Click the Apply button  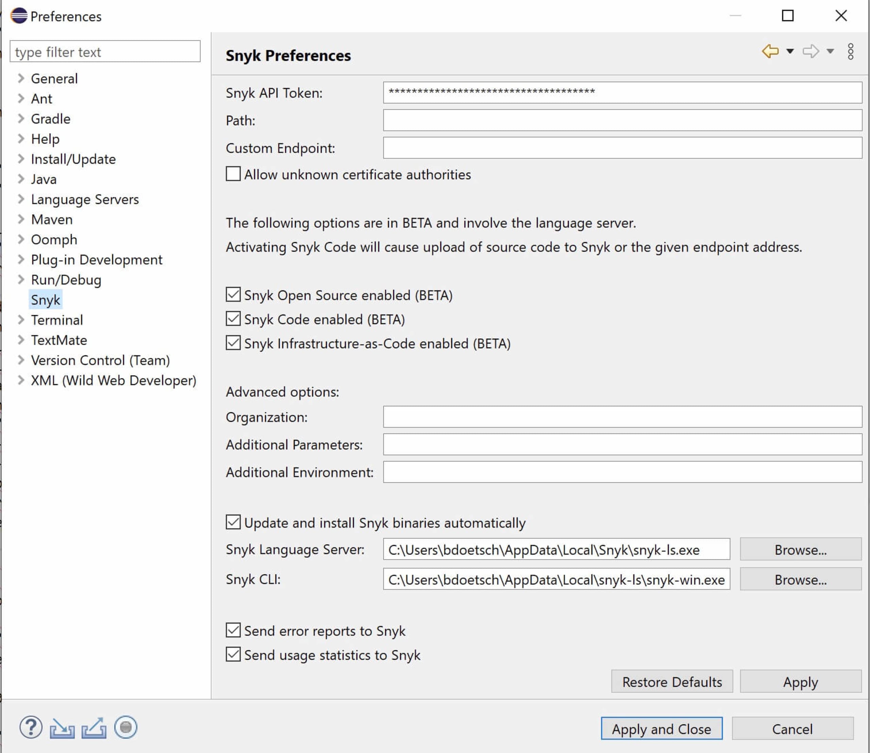pyautogui.click(x=800, y=681)
